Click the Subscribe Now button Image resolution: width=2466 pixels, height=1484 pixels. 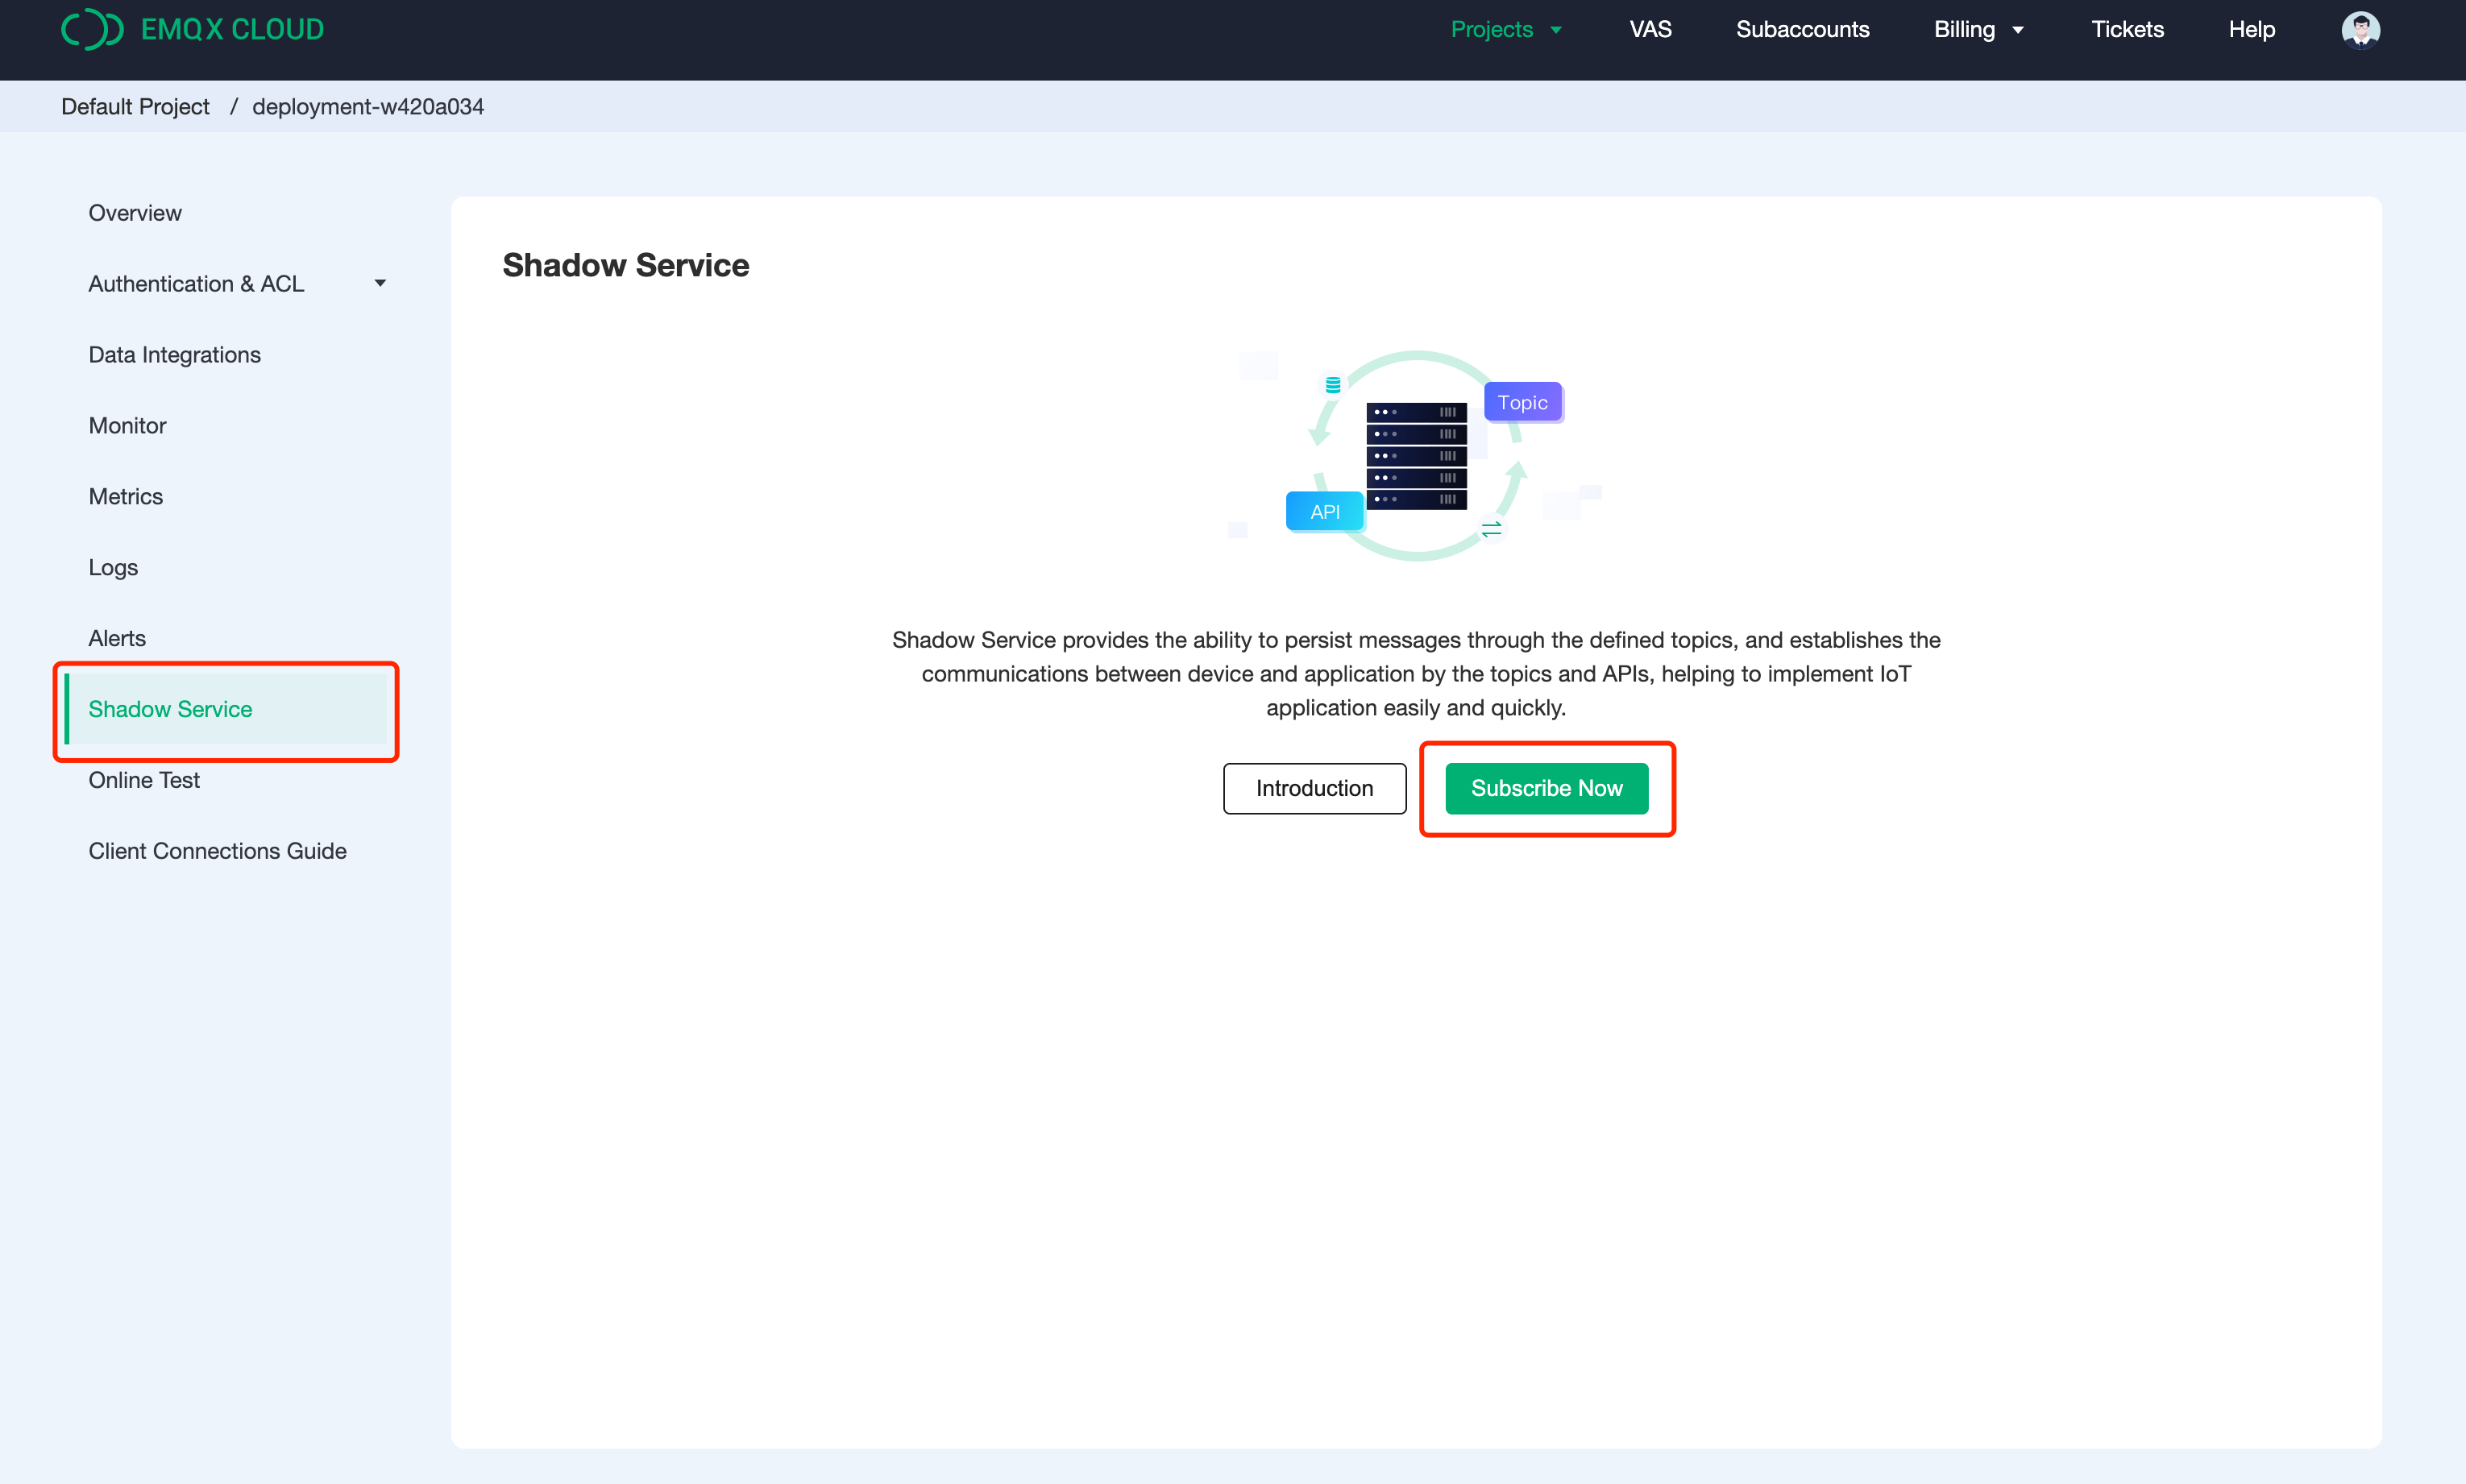(x=1546, y=787)
